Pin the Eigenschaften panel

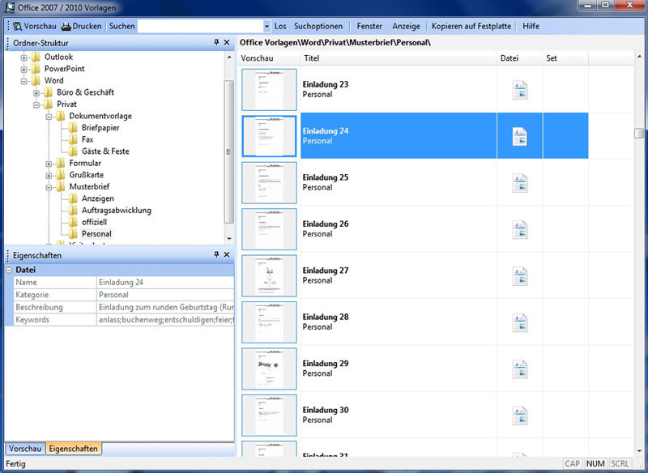(x=216, y=254)
